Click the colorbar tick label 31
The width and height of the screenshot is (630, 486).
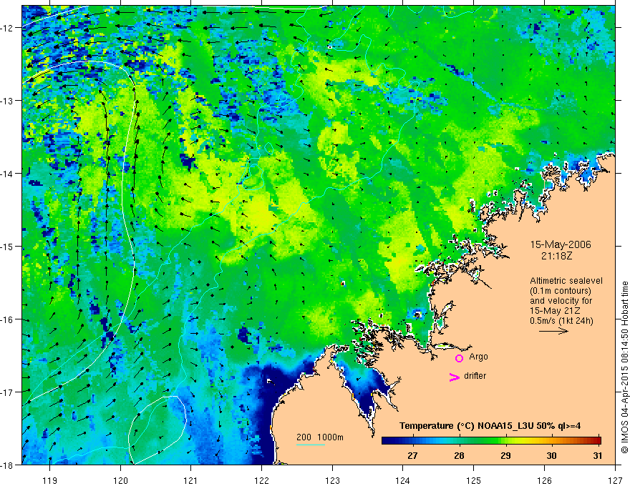pos(598,455)
